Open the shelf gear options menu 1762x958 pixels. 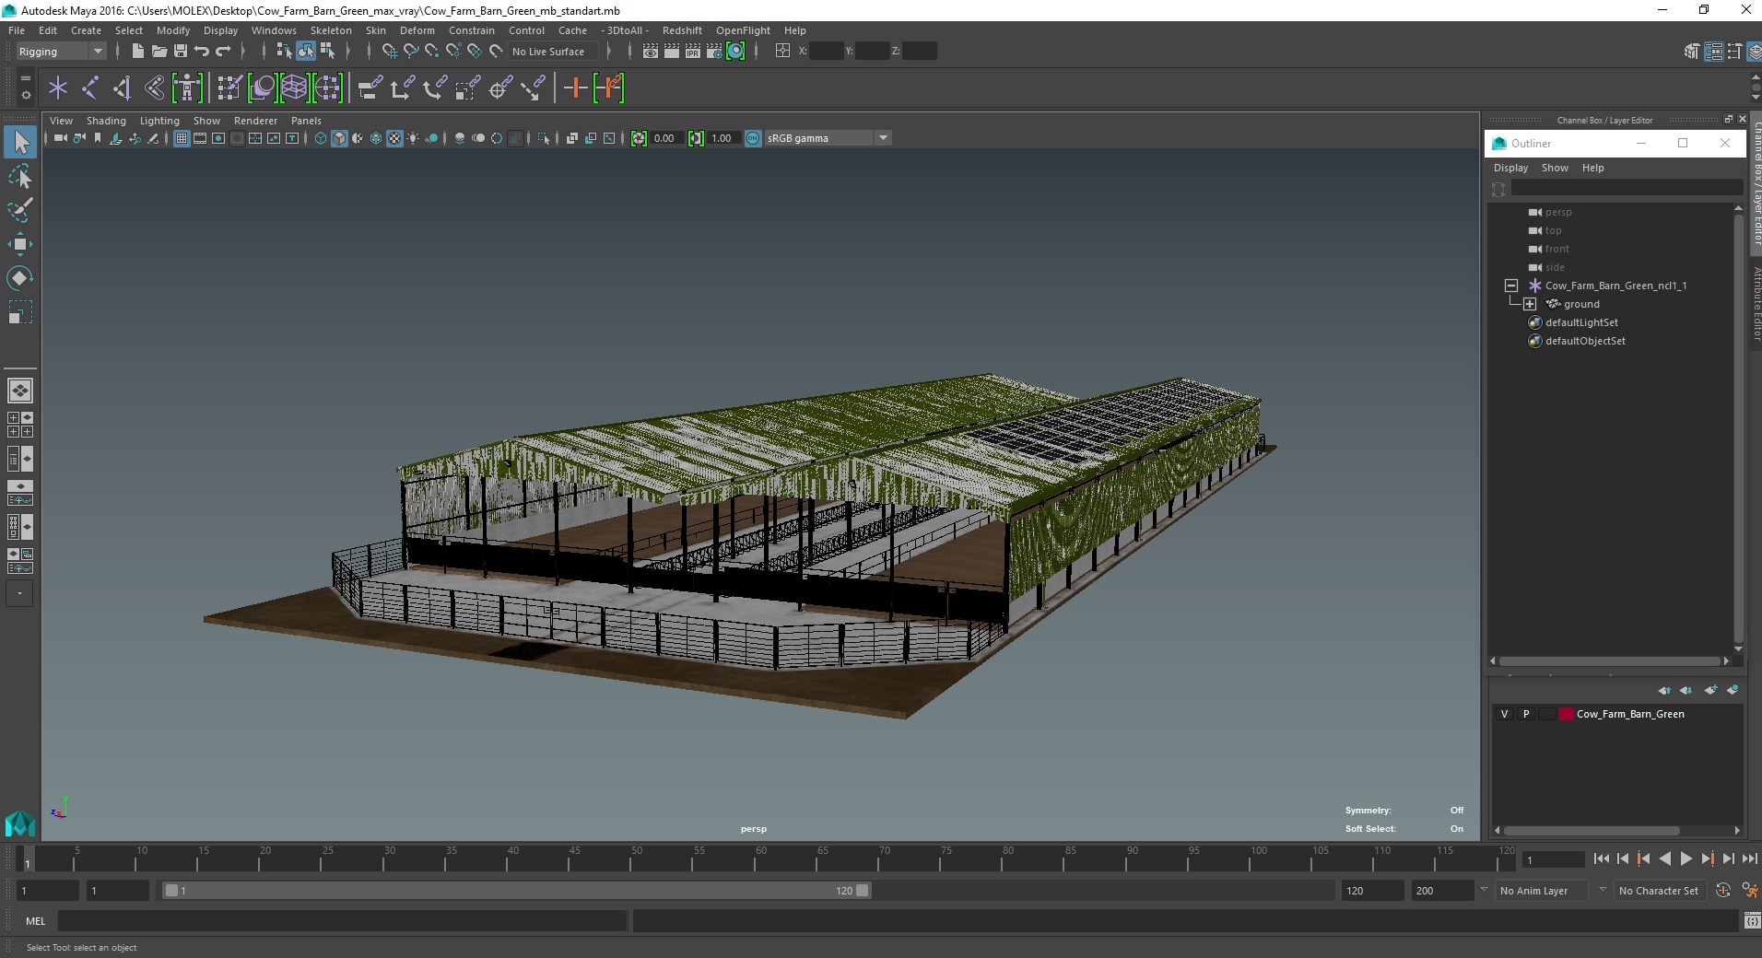[25, 94]
